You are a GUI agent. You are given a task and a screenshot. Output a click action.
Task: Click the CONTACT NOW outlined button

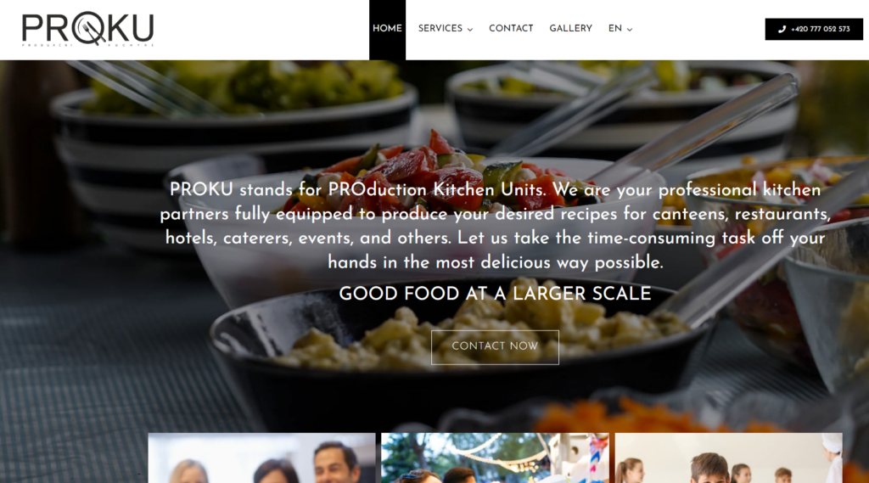[x=495, y=347]
